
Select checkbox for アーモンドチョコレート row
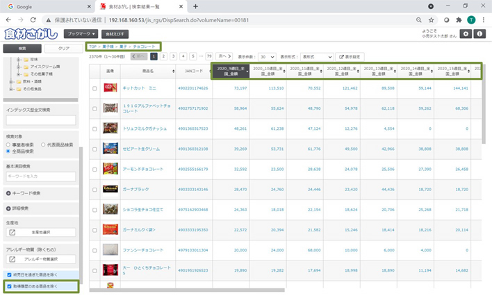point(95,170)
